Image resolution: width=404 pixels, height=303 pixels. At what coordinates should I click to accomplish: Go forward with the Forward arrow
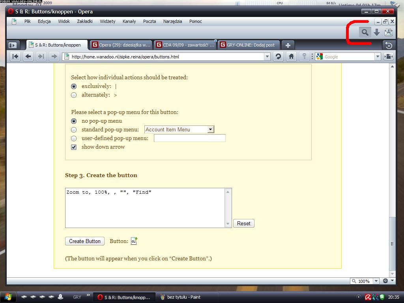click(x=54, y=56)
